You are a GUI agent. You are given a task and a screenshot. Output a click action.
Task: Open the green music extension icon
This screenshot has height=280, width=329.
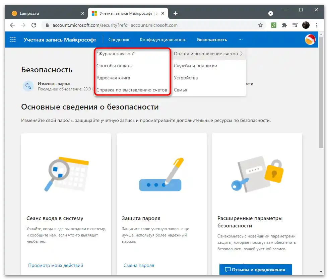click(274, 25)
